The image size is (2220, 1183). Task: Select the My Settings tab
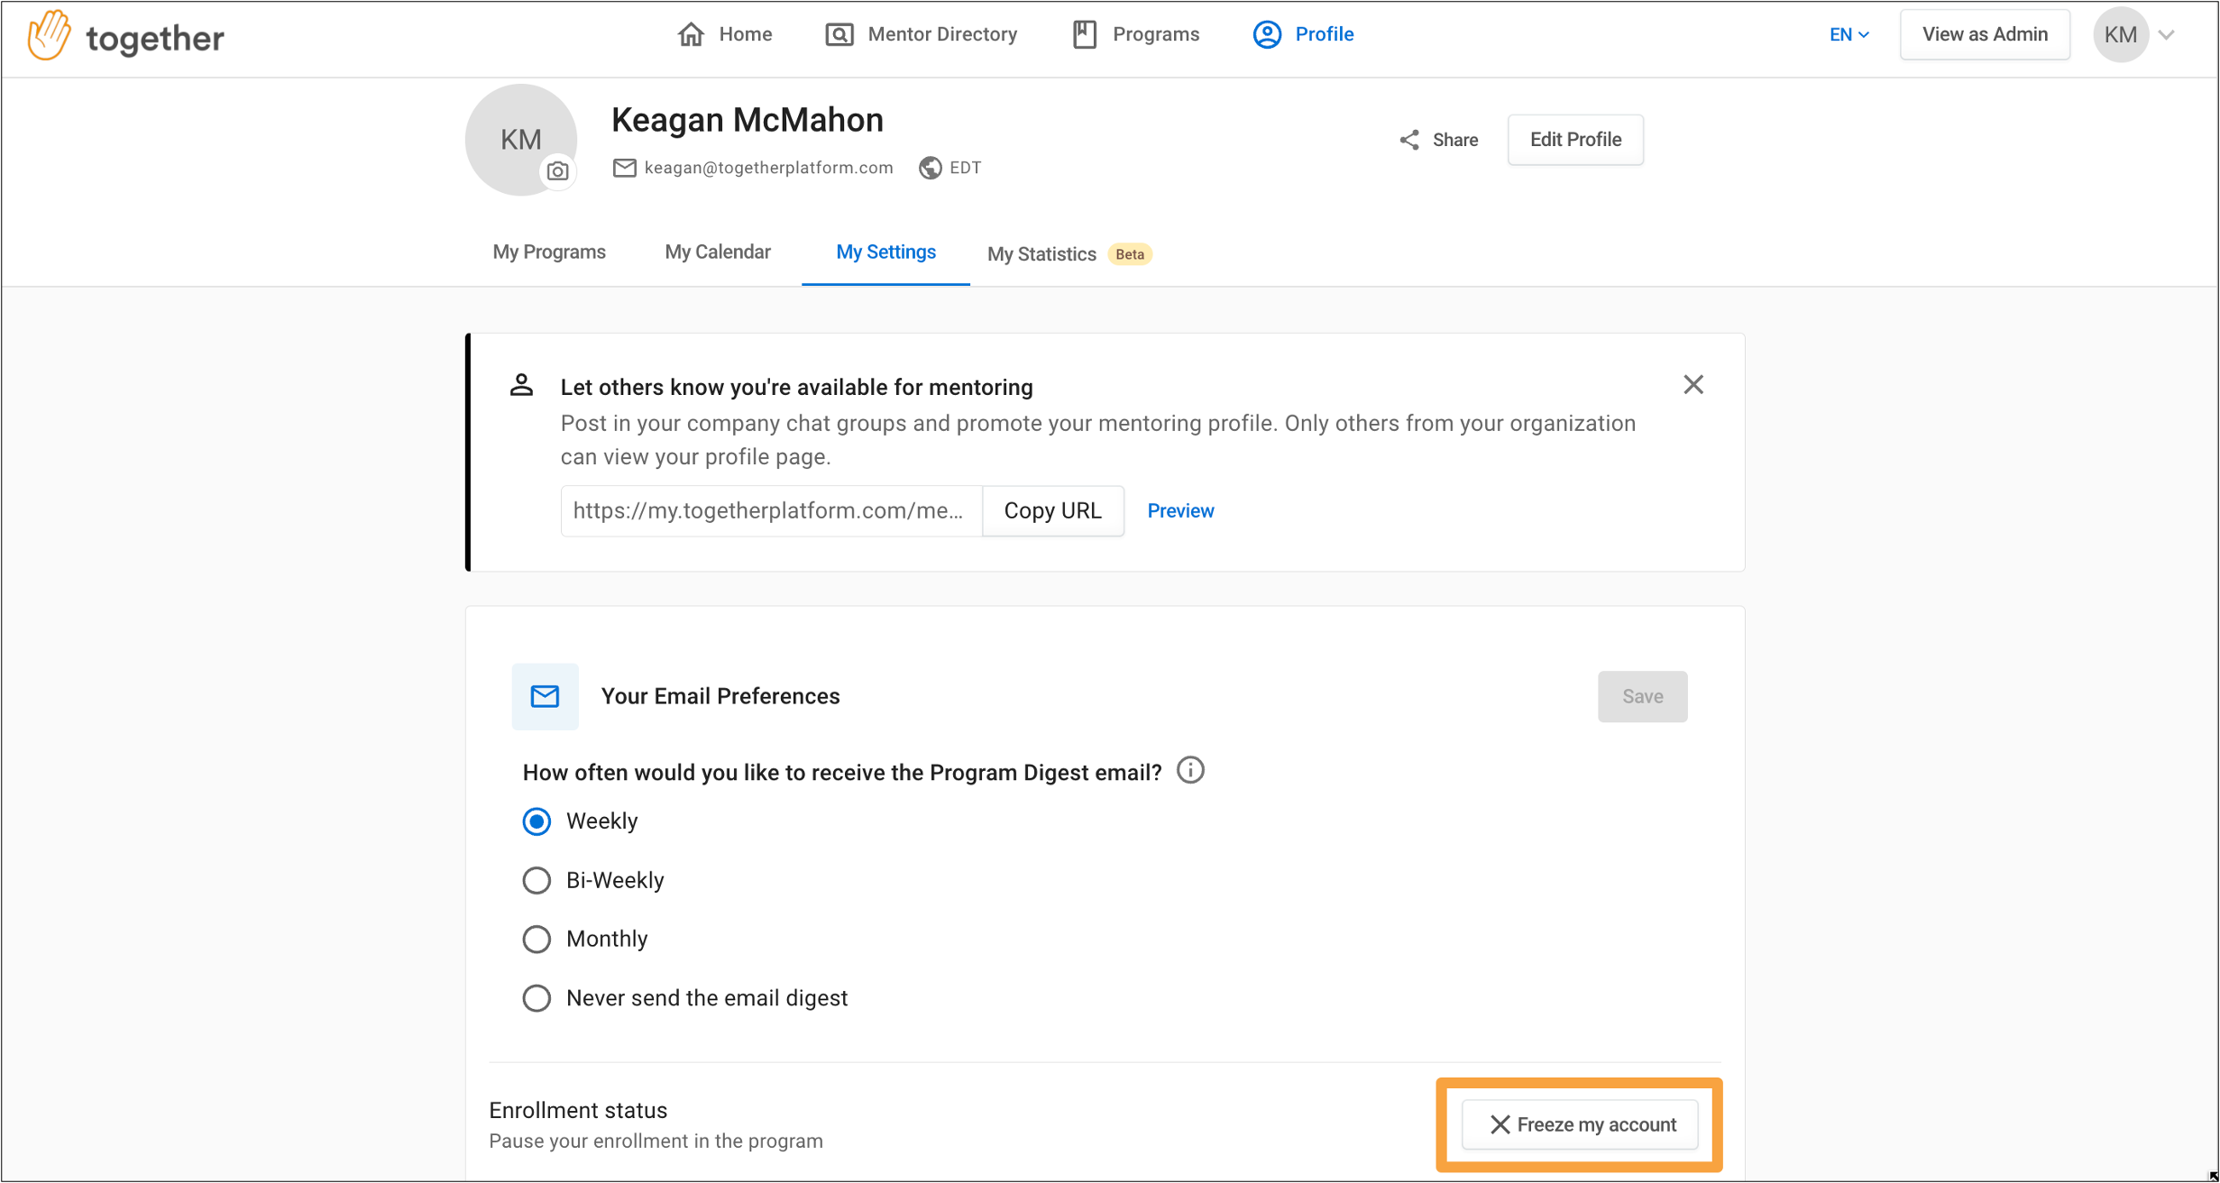coord(885,252)
